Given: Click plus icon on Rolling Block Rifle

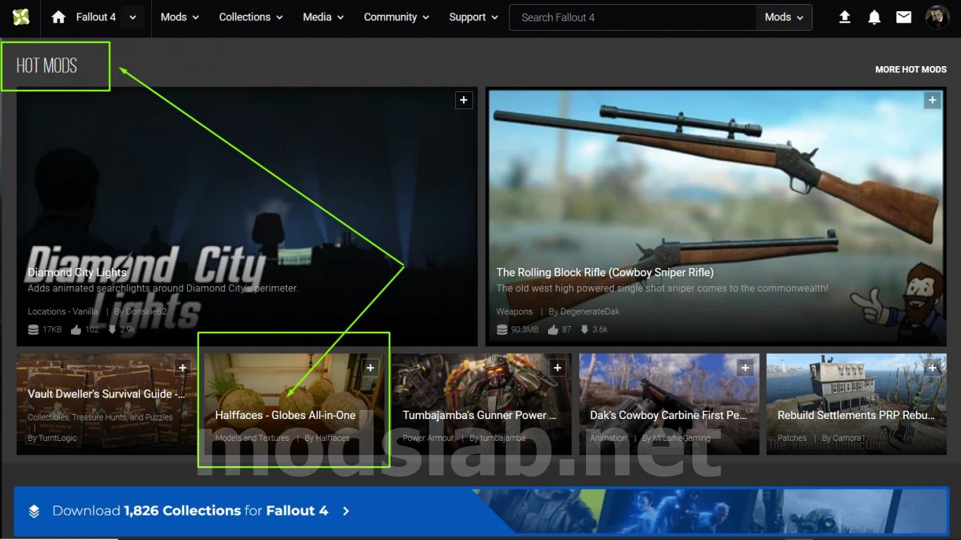Looking at the screenshot, I should click(932, 101).
